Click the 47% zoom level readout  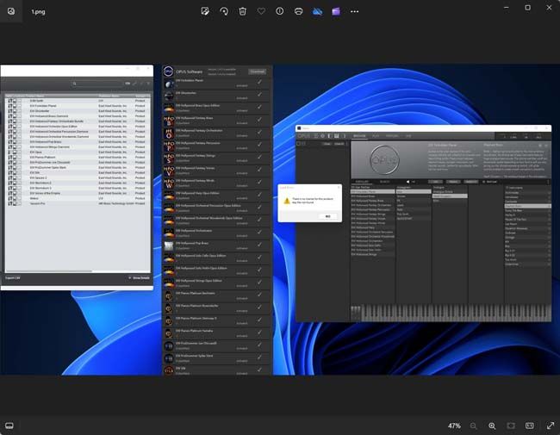coord(454,426)
